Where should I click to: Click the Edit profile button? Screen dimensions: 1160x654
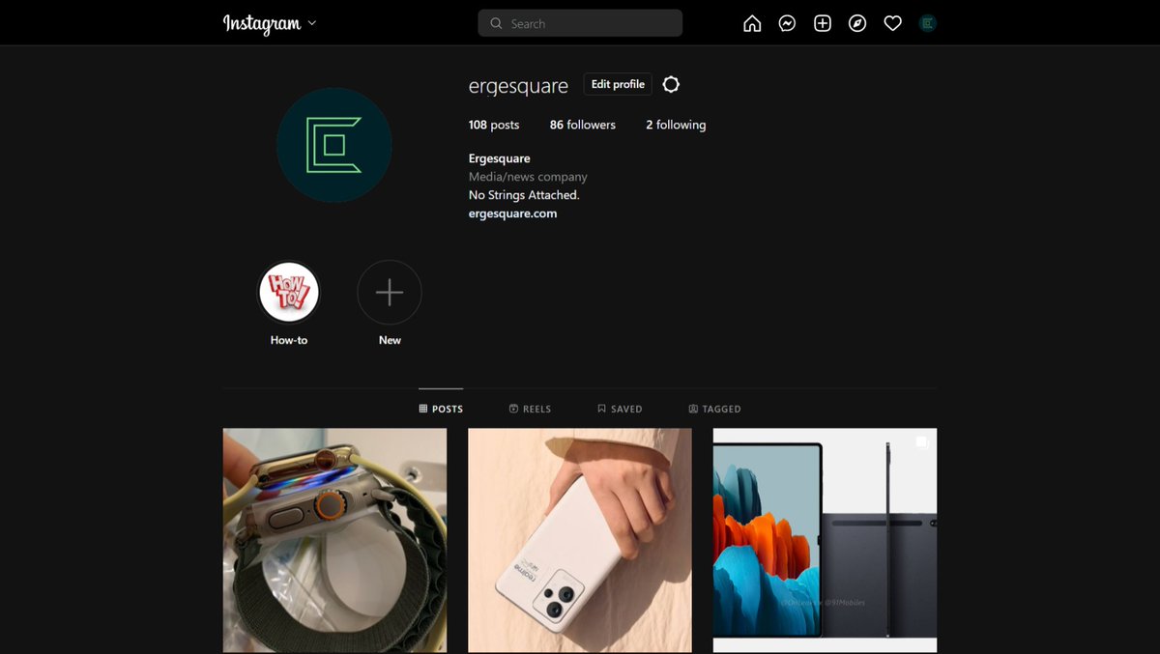(x=618, y=84)
